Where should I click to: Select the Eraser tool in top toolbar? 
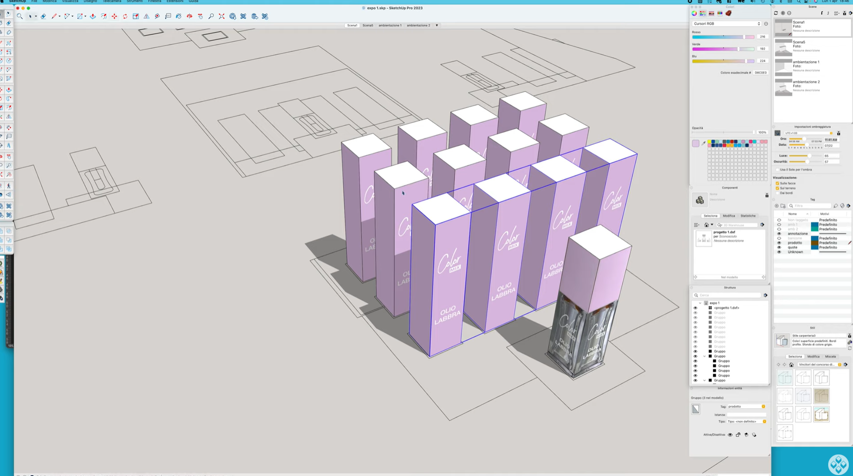43,16
